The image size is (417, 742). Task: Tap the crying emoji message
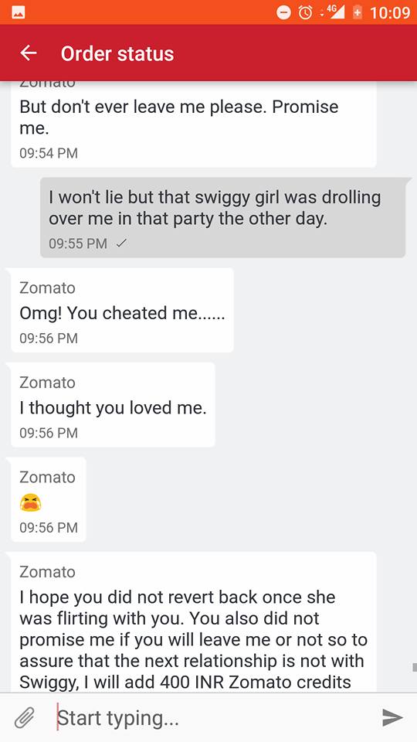48,499
